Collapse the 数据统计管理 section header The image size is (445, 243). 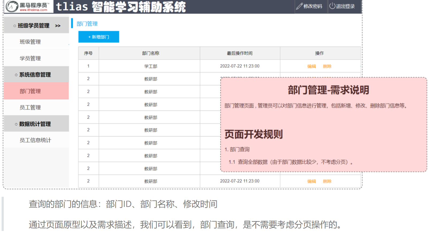pyautogui.click(x=36, y=124)
